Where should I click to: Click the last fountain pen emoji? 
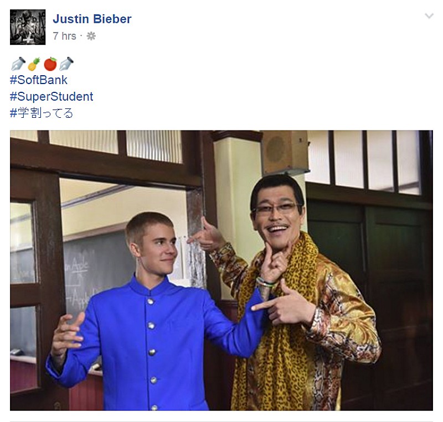[x=66, y=64]
